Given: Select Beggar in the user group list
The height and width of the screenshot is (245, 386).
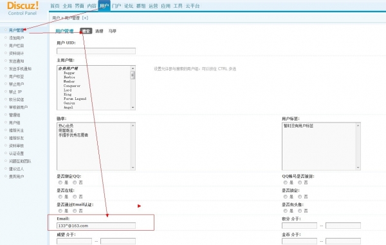Looking at the screenshot, I should tap(69, 73).
